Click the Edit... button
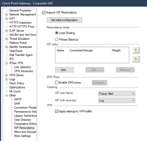The height and width of the screenshot is (141, 147). coord(95,70)
